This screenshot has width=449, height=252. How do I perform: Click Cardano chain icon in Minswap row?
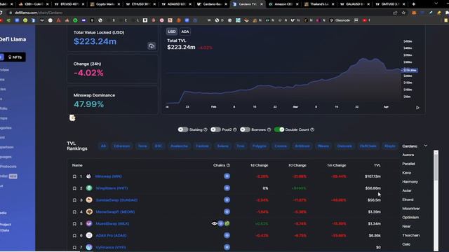pyautogui.click(x=227, y=176)
